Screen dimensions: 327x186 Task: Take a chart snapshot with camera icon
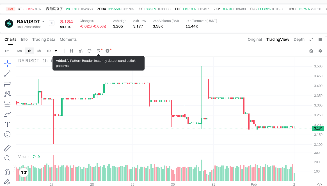tap(311, 51)
